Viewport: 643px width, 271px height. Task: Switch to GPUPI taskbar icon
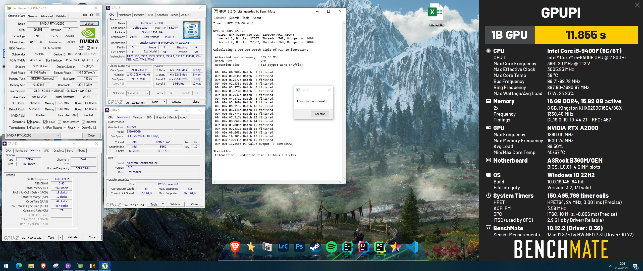[x=105, y=266]
